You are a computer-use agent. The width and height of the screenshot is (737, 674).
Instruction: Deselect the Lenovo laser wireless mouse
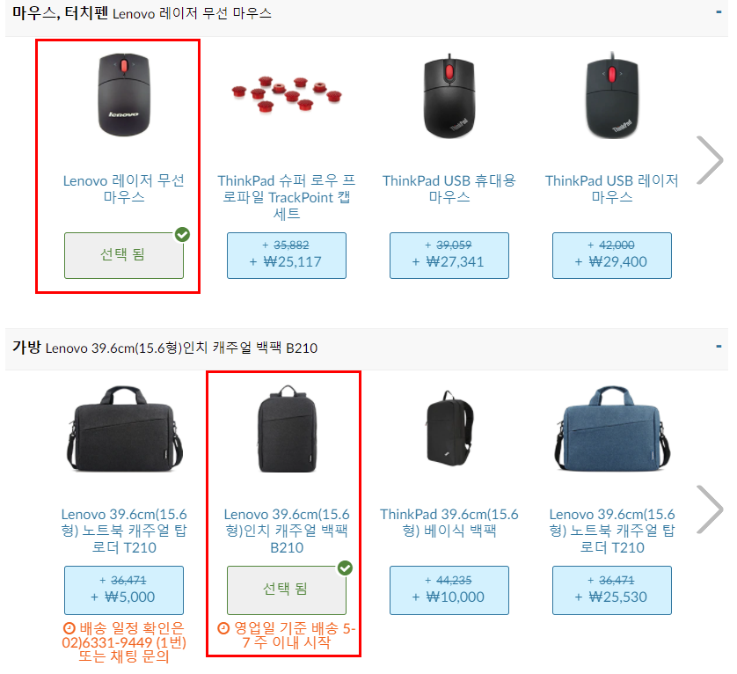coord(124,255)
